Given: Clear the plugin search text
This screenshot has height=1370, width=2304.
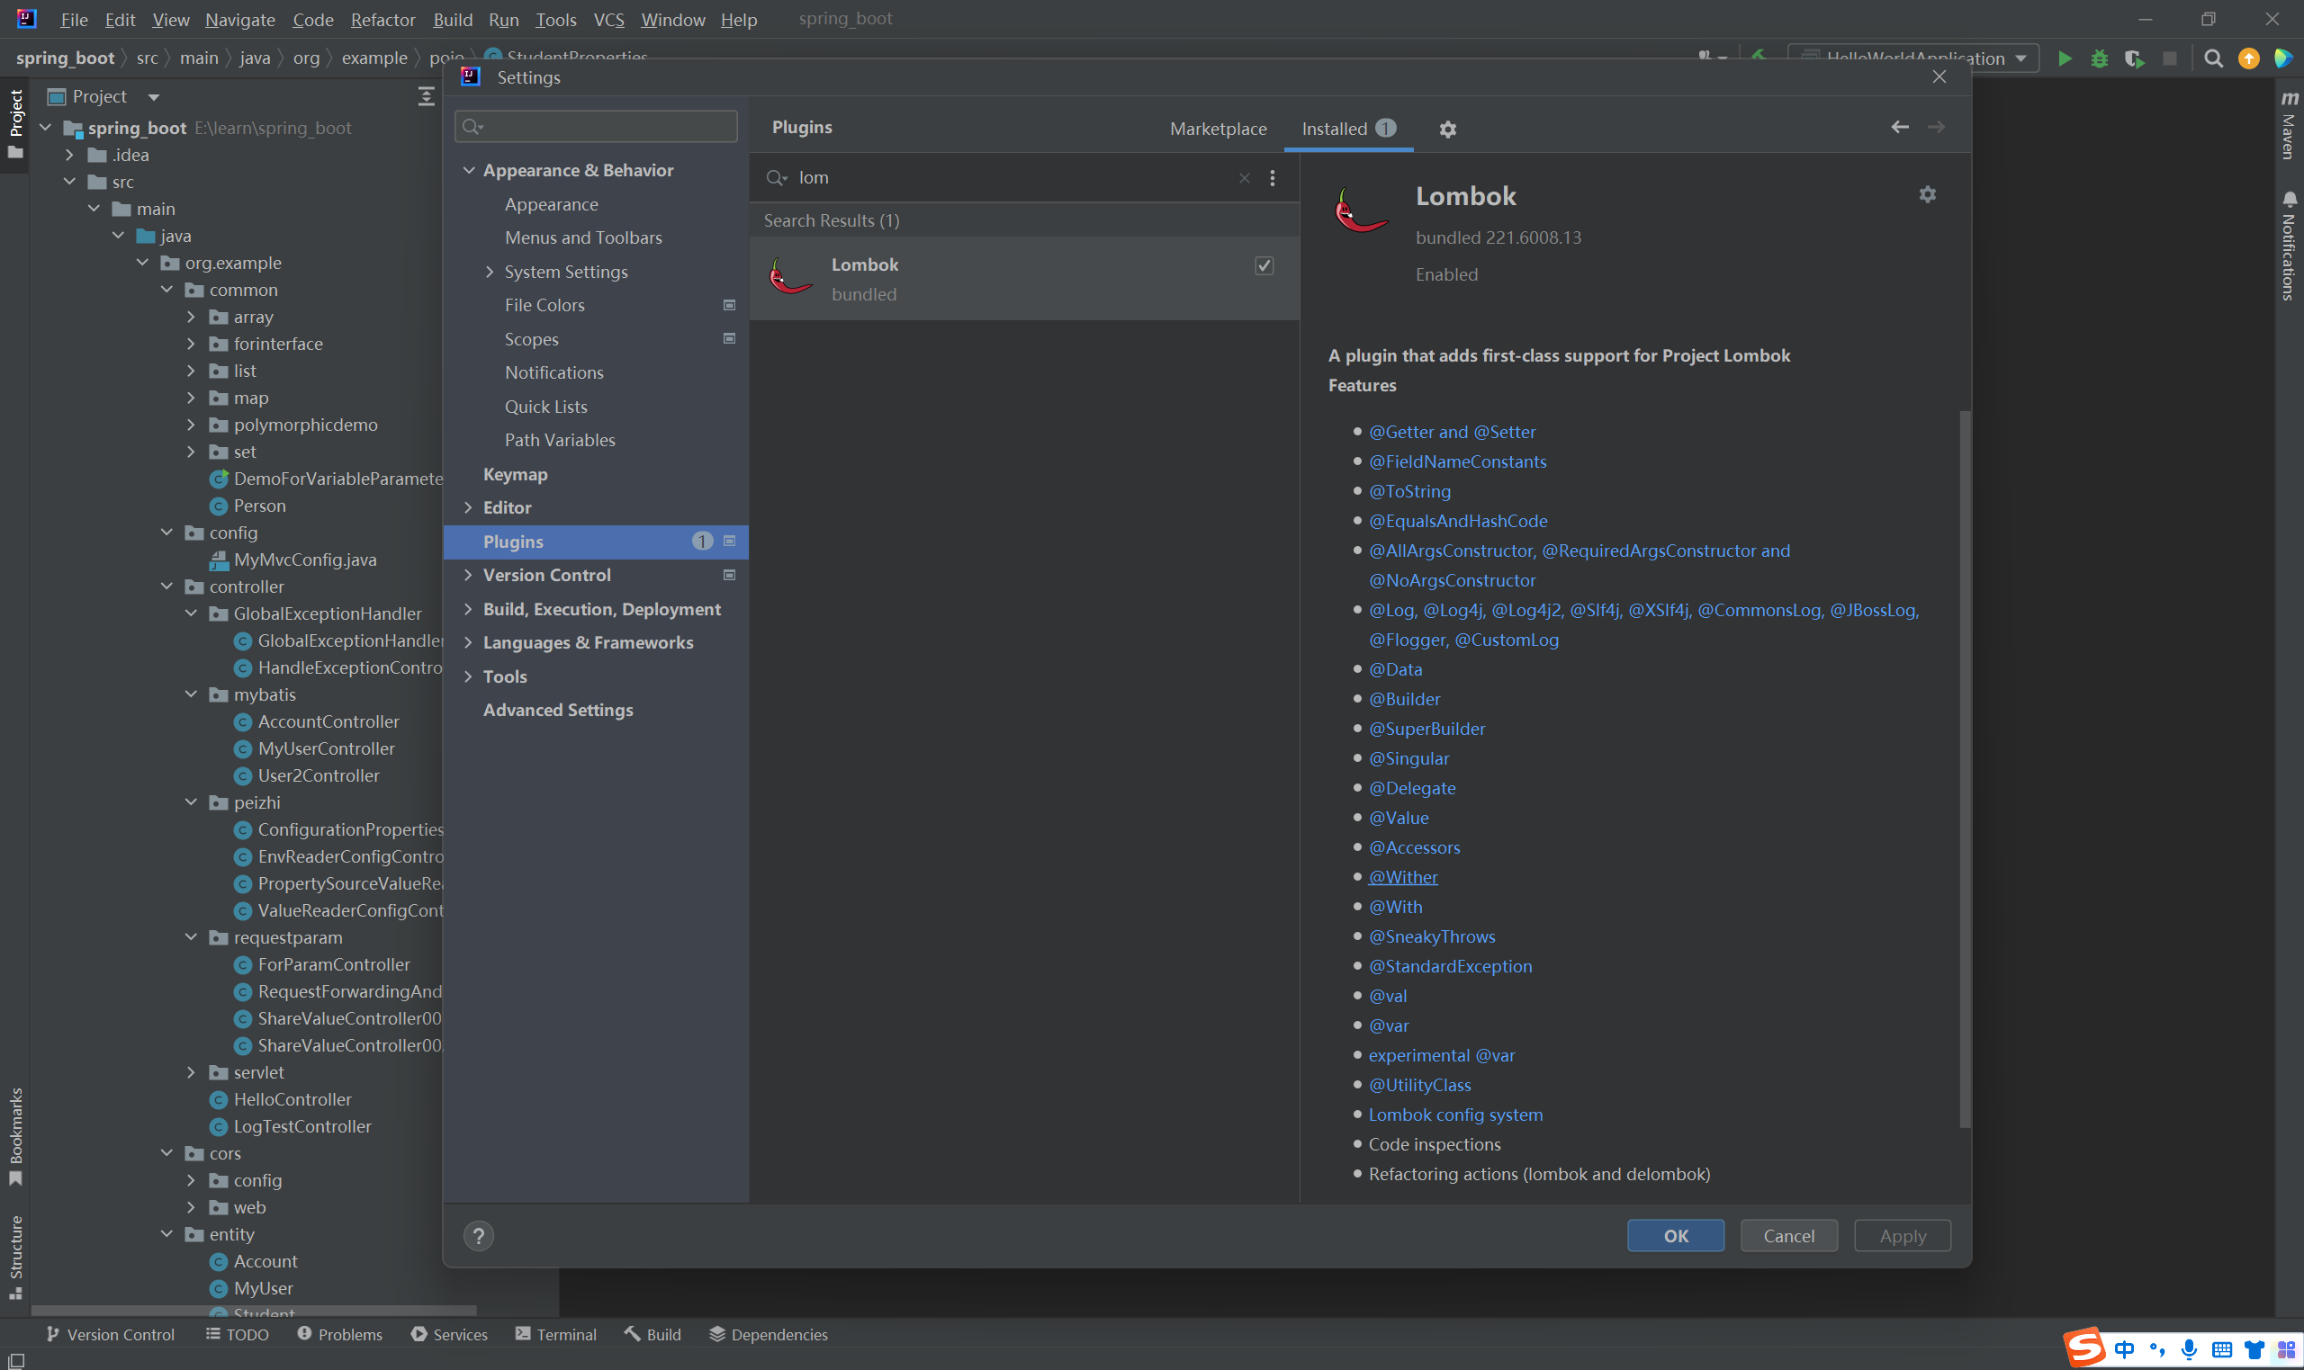Looking at the screenshot, I should [1244, 178].
